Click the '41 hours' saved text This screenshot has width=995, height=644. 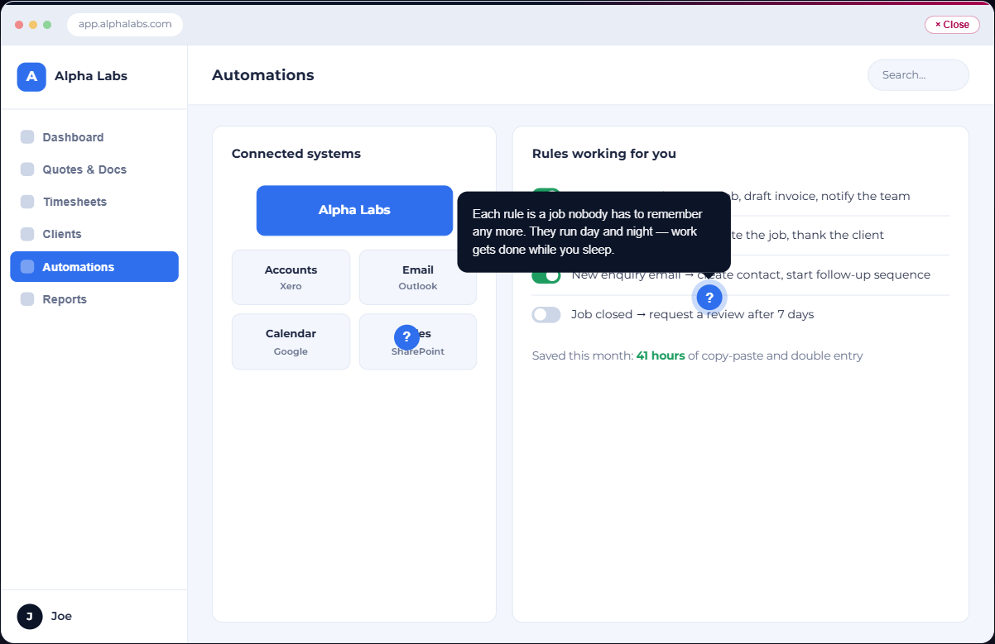point(661,355)
